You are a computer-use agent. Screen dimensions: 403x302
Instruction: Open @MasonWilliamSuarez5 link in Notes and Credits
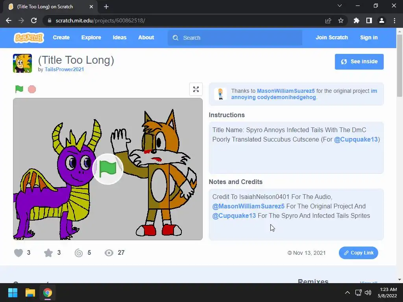click(x=248, y=206)
